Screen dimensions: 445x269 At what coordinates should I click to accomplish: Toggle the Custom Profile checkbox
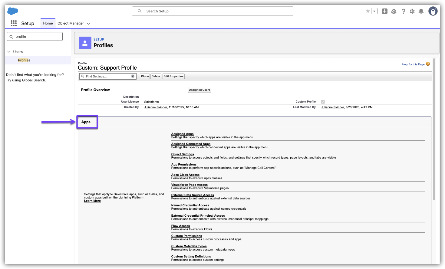(323, 102)
